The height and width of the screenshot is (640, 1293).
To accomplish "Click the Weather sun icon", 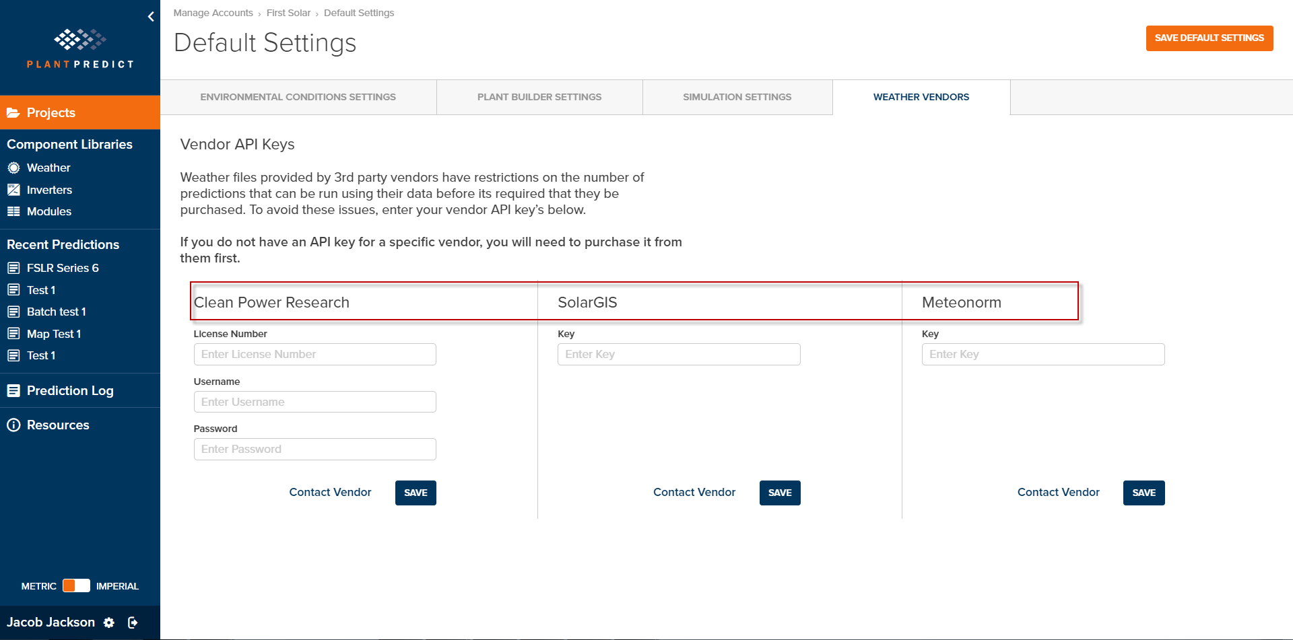I will point(13,168).
